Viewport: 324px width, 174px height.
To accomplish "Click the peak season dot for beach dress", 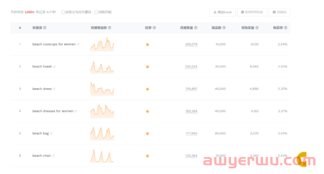I will (x=148, y=89).
